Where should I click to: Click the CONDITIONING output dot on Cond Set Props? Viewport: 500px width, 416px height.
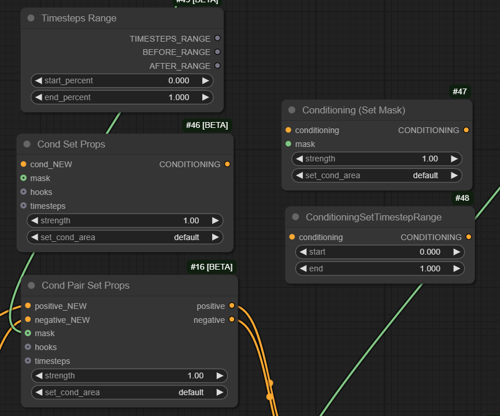tap(227, 164)
